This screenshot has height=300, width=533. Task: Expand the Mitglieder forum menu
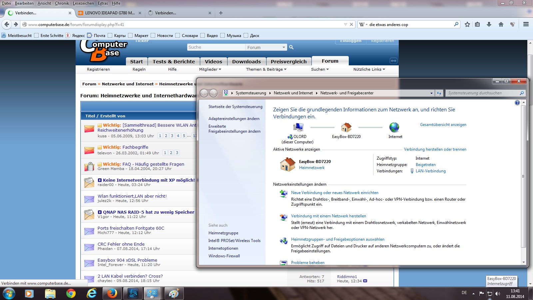pos(210,69)
